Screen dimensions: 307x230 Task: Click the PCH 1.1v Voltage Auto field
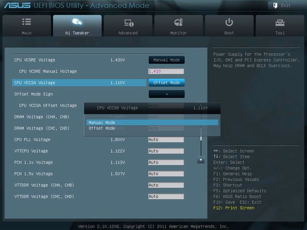pos(166,162)
